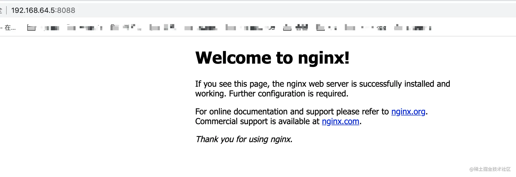Click the "Welcome to nginx!" heading
The height and width of the screenshot is (177, 516).
pos(272,58)
